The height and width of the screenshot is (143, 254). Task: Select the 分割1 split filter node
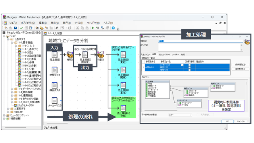point(100,55)
